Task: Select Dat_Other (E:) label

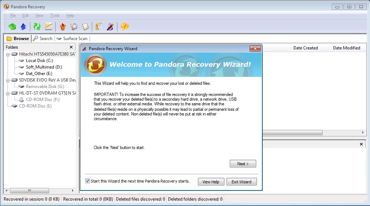Action: coord(39,74)
